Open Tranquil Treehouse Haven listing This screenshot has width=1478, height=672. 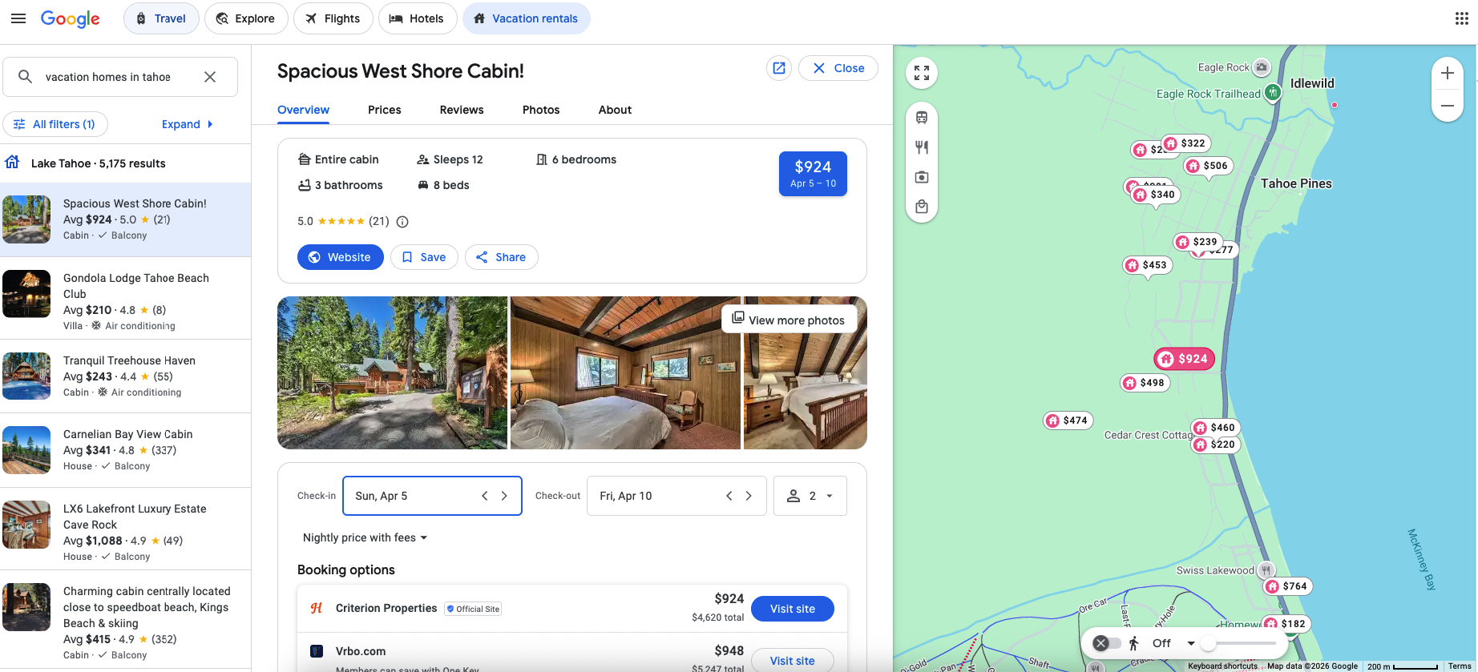(x=126, y=376)
